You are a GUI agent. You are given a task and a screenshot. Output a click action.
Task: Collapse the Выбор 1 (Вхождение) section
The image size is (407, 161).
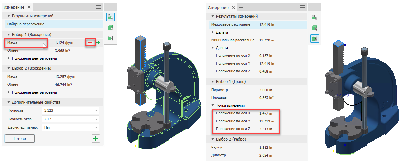[x=9, y=34]
